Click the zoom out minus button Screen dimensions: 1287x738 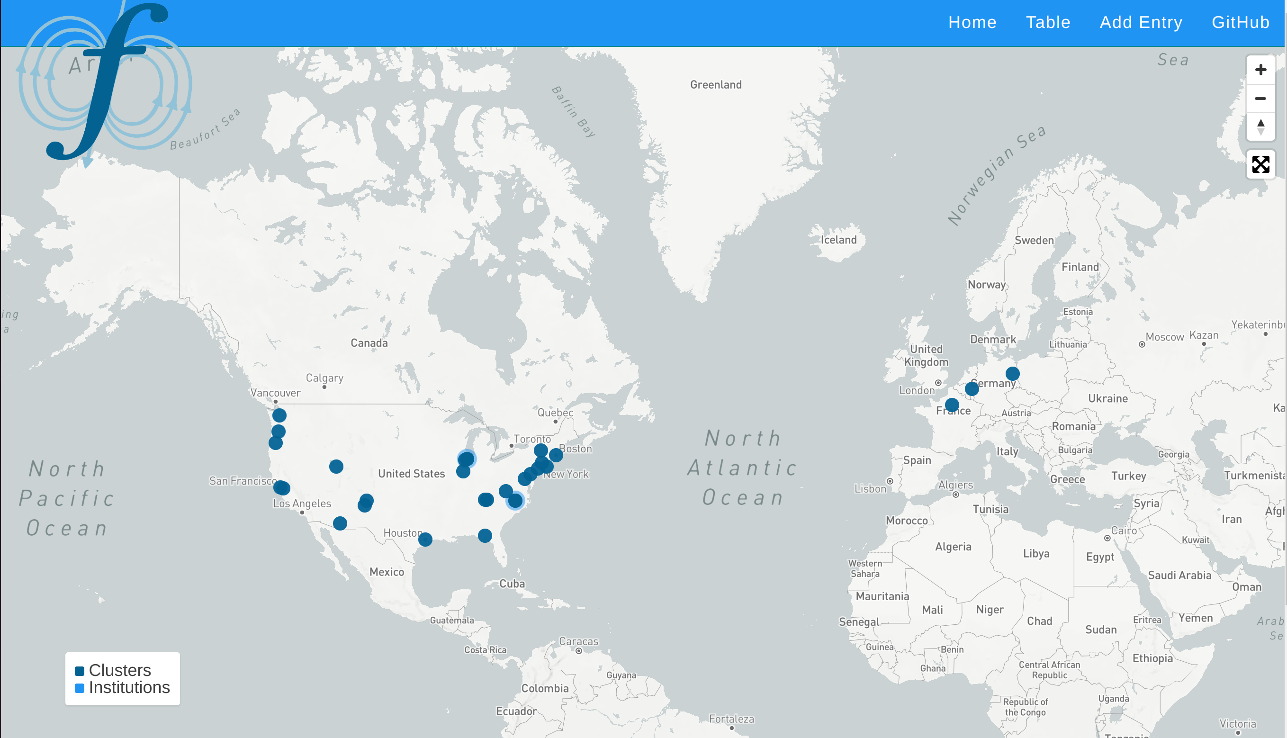(1260, 99)
